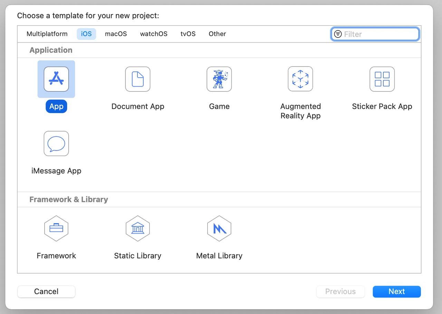Switch to the macOS tab
442x314 pixels.
coord(116,34)
